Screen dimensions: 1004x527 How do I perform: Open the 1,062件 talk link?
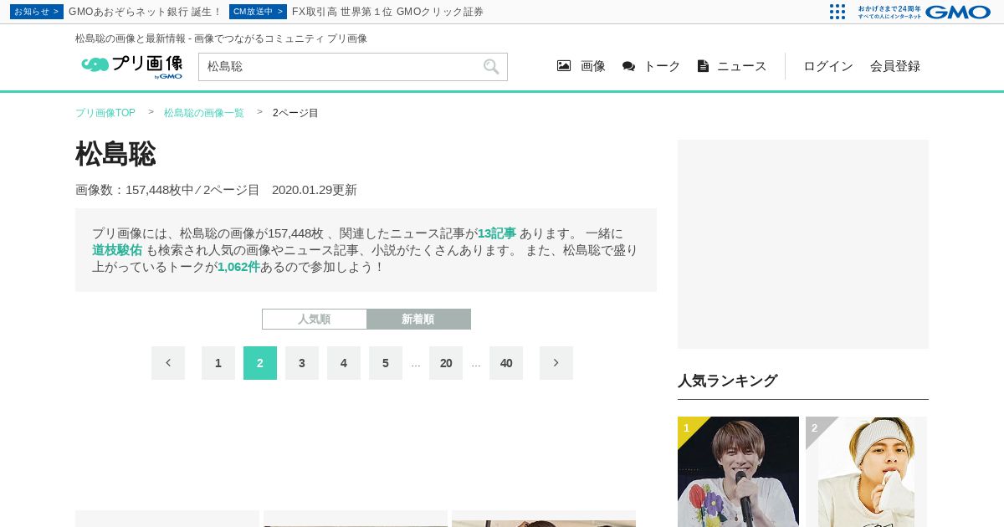[238, 267]
